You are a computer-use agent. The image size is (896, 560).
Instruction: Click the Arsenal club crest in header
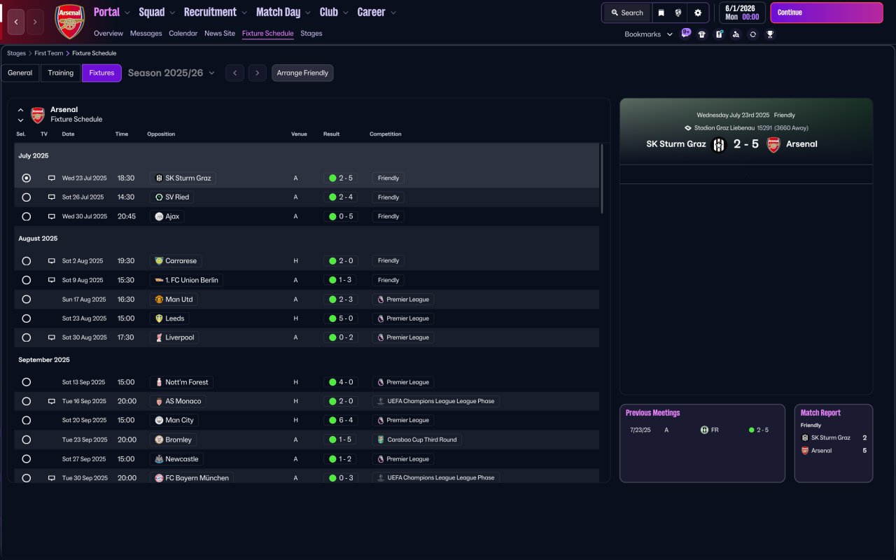(69, 21)
